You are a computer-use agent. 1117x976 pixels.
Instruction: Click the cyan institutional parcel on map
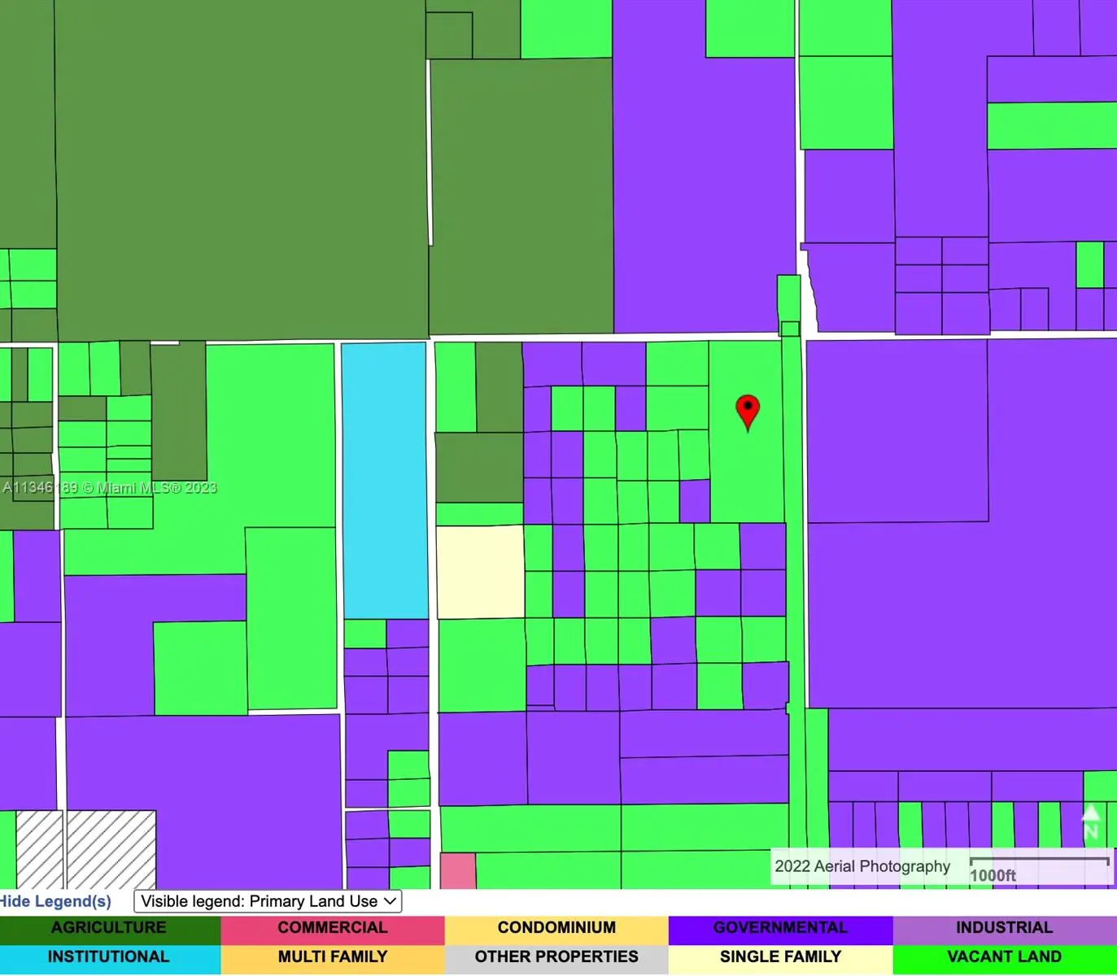(x=384, y=480)
